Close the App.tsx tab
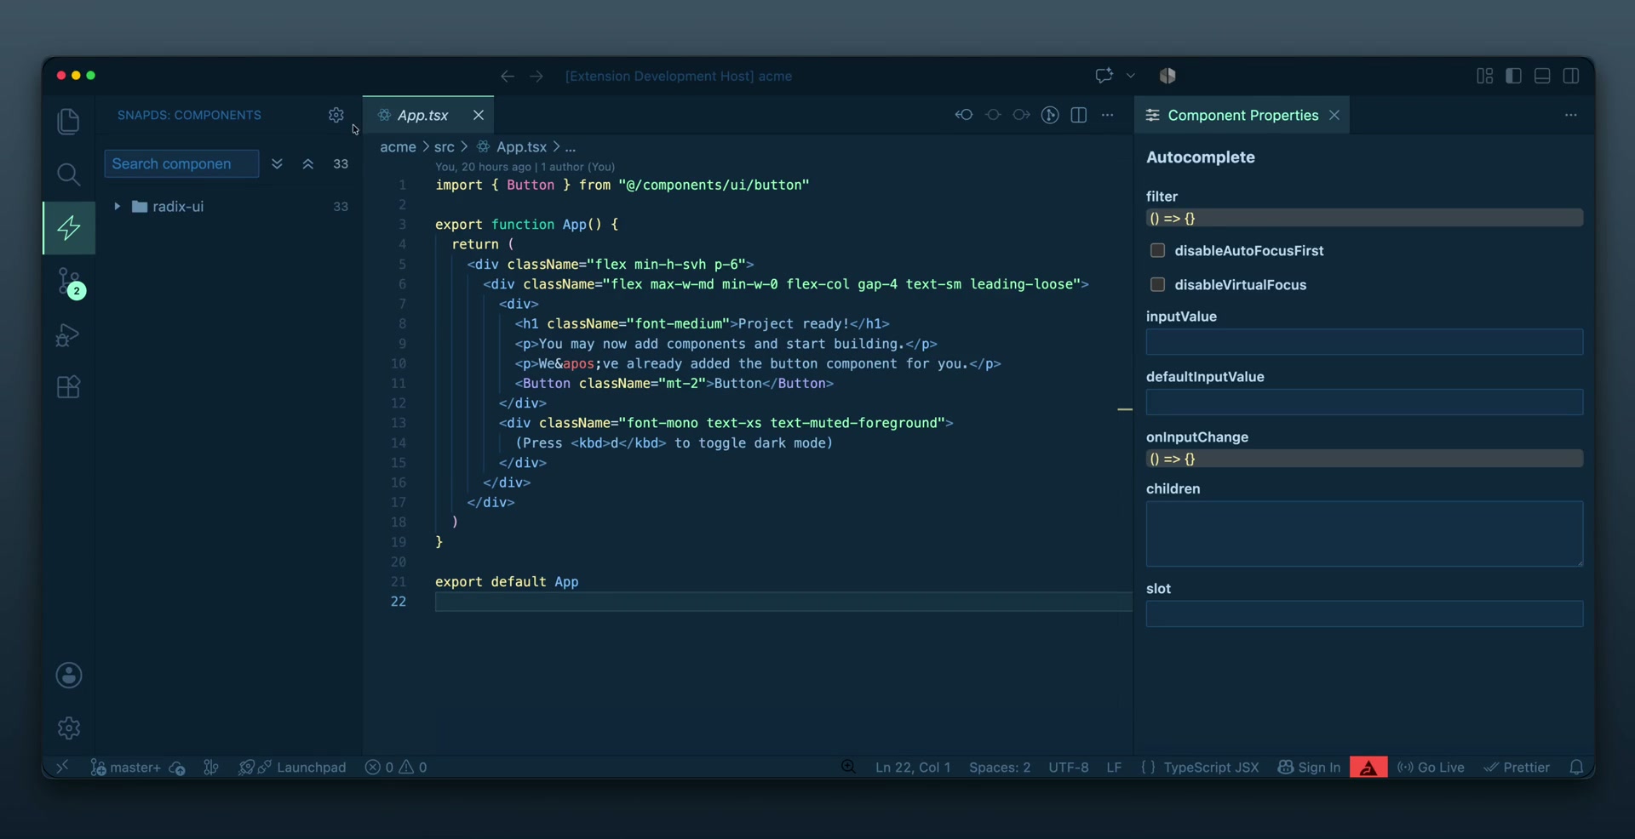Viewport: 1635px width, 839px height. pos(479,115)
